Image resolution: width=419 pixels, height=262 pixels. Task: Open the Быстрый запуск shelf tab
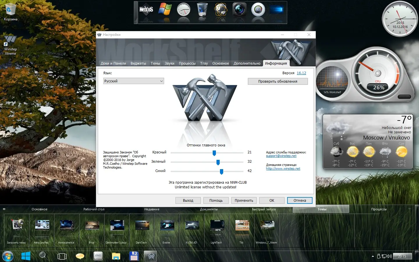pos(264,209)
